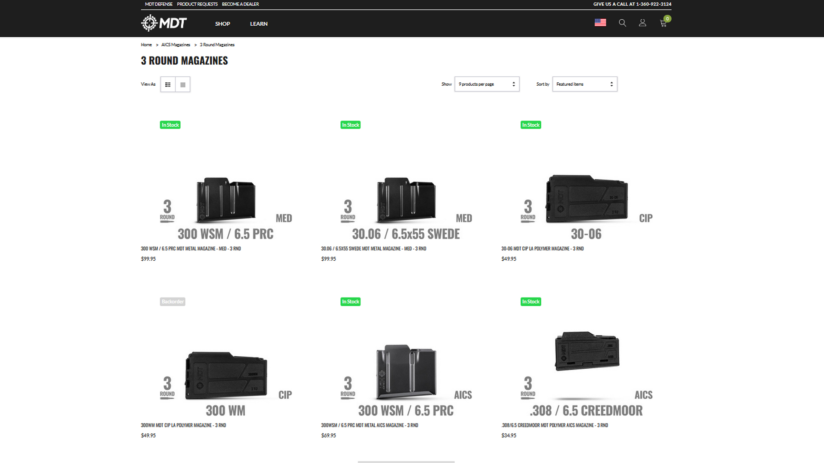Image resolution: width=824 pixels, height=463 pixels.
Task: Open BECOME A DEALER link
Action: (240, 4)
